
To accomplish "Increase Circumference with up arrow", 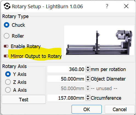I will tap(88, 96).
